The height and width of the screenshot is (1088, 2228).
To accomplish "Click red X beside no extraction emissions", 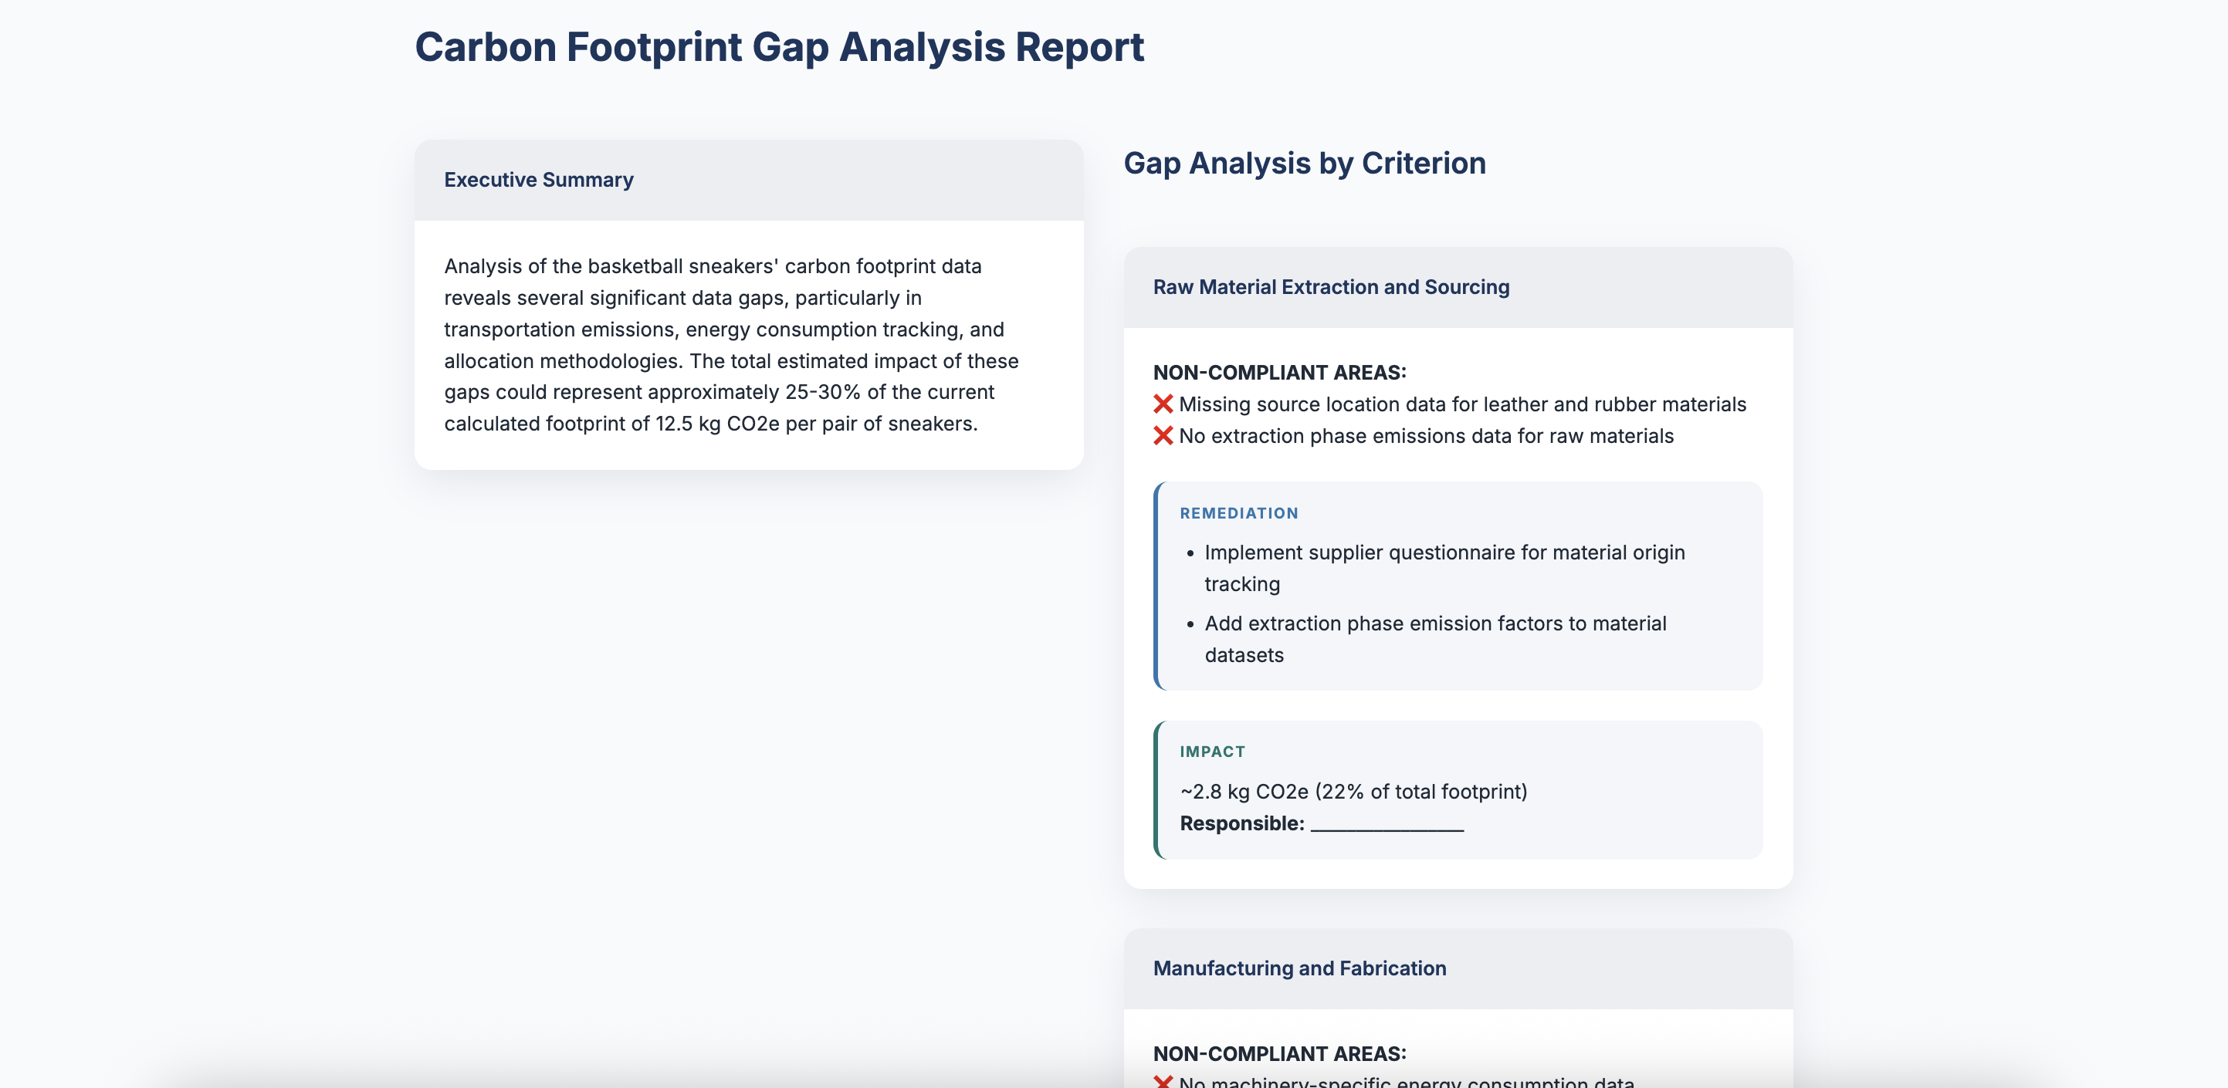I will (1163, 435).
